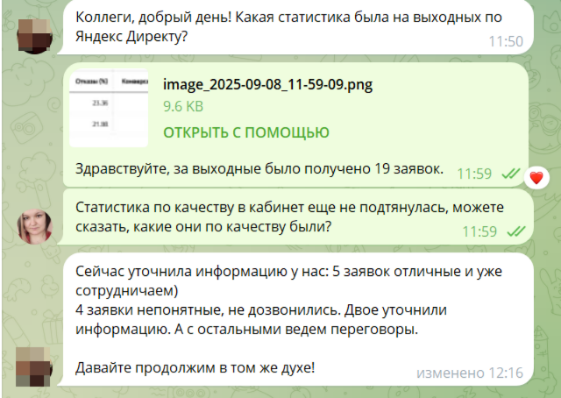Click read checkmarks on the 19 заявок message
This screenshot has height=398, width=561.
click(510, 174)
